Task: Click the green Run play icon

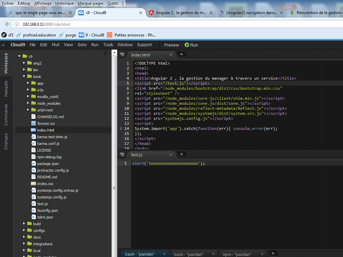Action: [x=187, y=45]
